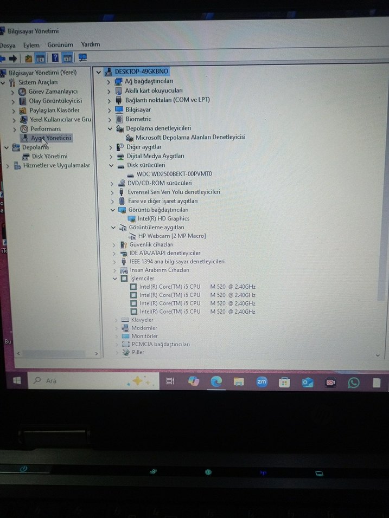Image resolution: width=389 pixels, height=518 pixels.
Task: Collapse the Depolama denetleyicileri node
Action: (x=110, y=128)
